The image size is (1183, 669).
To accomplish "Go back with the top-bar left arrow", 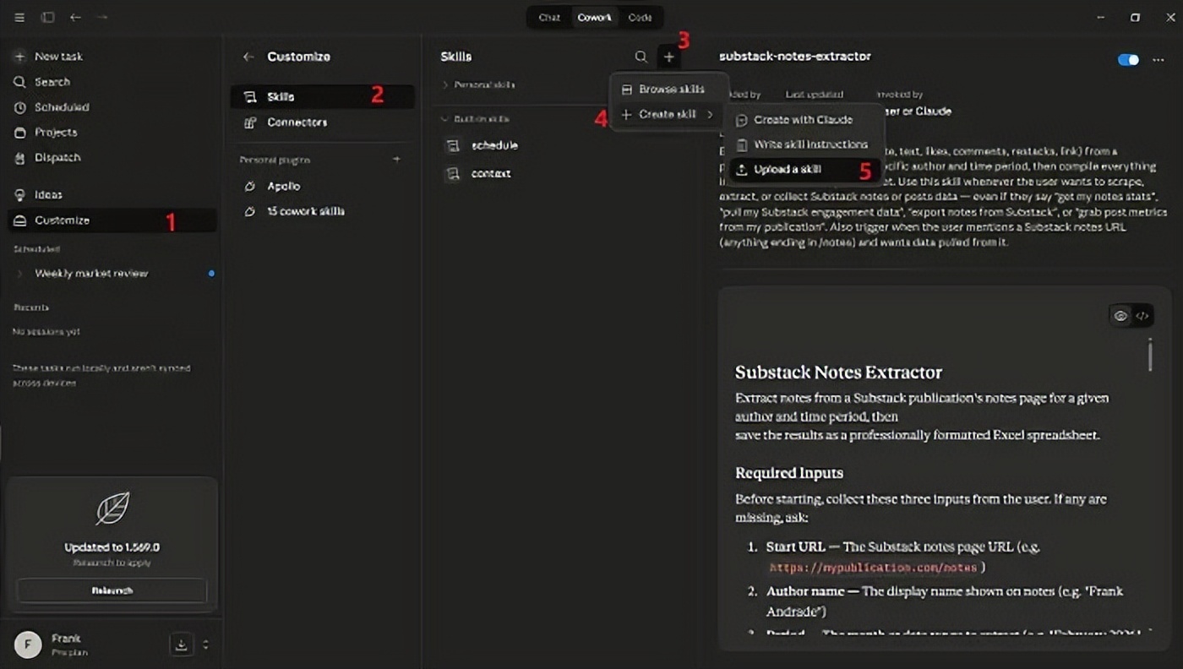I will (75, 17).
